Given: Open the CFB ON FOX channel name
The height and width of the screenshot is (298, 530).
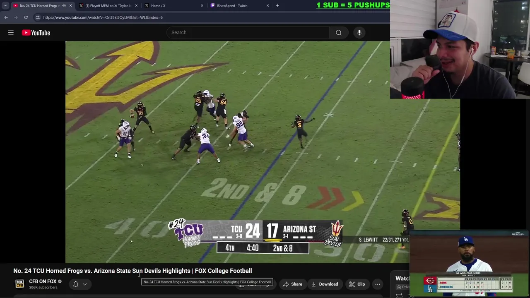Looking at the screenshot, I should click(43, 281).
